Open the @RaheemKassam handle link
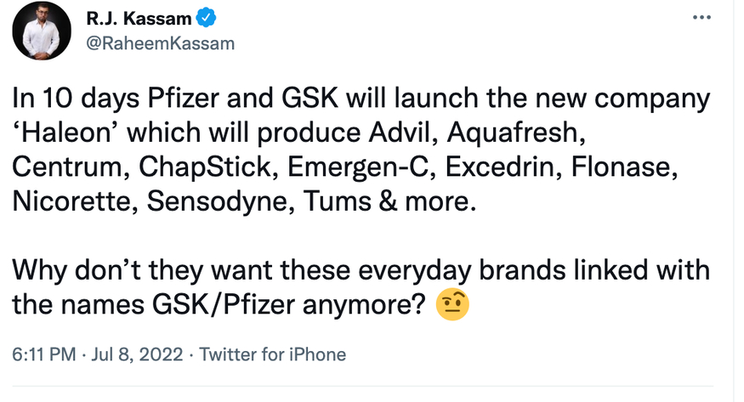Screen dimensions: 744x402 point(159,42)
